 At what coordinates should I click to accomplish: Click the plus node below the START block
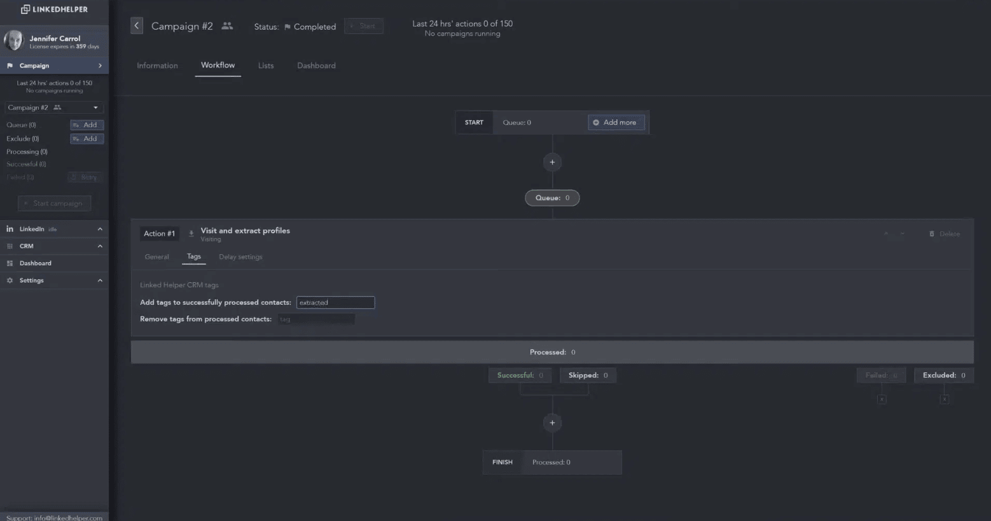click(x=552, y=162)
